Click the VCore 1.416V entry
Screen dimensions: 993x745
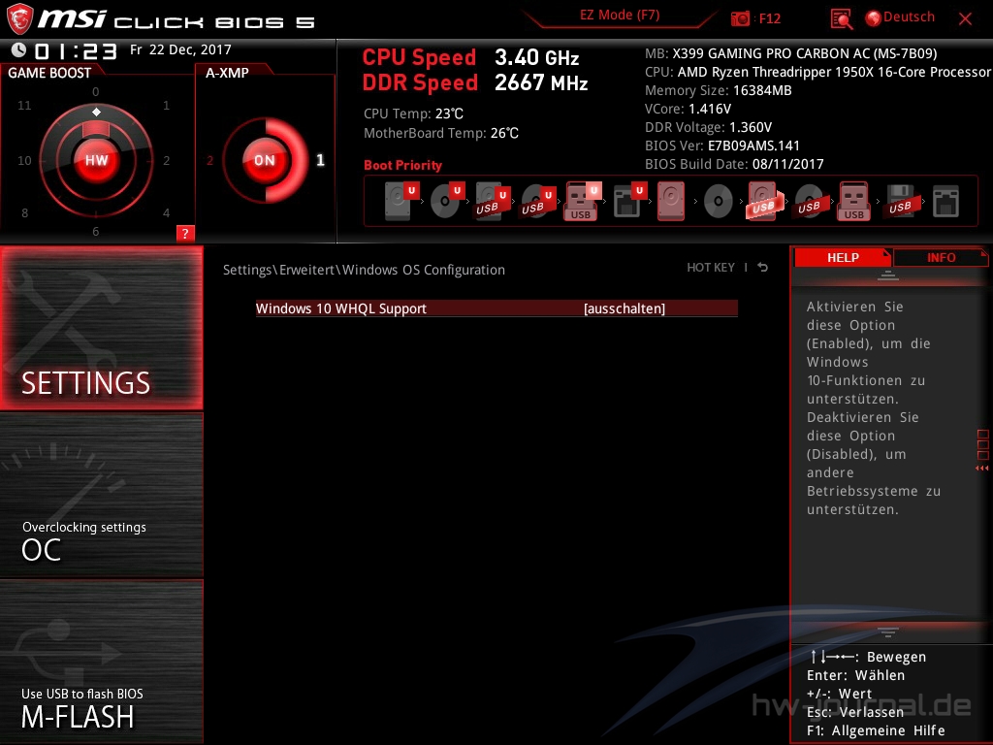[688, 109]
